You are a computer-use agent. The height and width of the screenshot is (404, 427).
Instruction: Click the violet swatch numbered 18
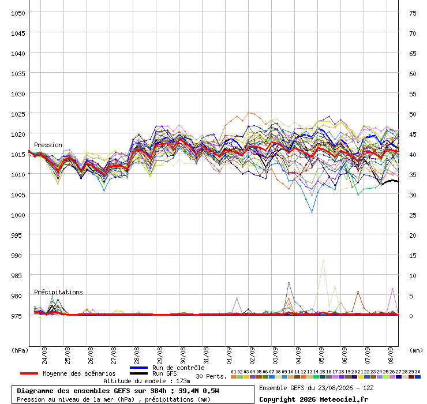click(341, 377)
